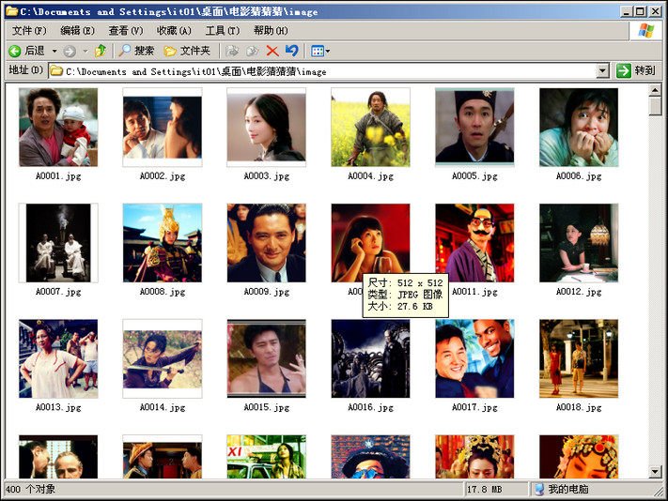Select thumbnail A0007.jpg
The height and width of the screenshot is (501, 668).
pyautogui.click(x=58, y=243)
